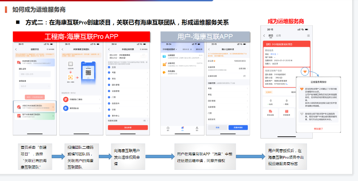358x181 pixels.
Task: Click red icon of link-existing-team card
Action: pyautogui.click(x=19, y=107)
